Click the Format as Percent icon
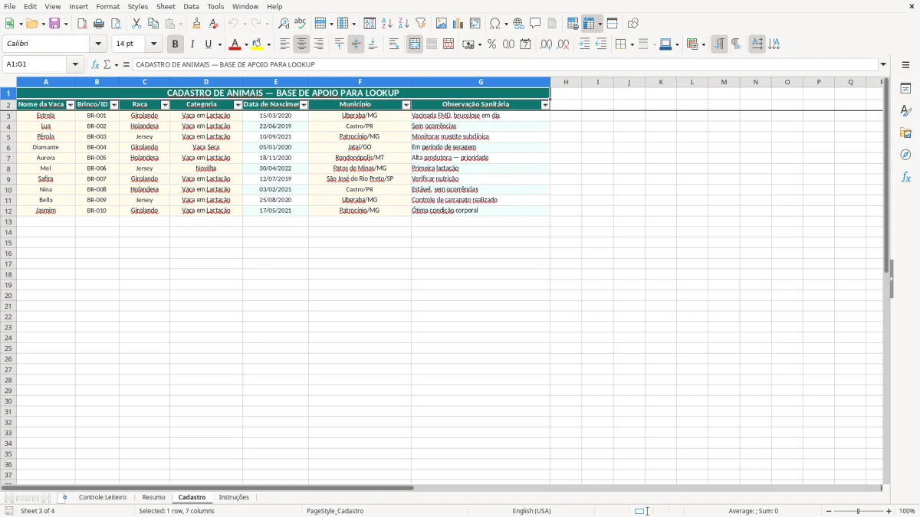Image resolution: width=920 pixels, height=517 pixels. [x=492, y=44]
